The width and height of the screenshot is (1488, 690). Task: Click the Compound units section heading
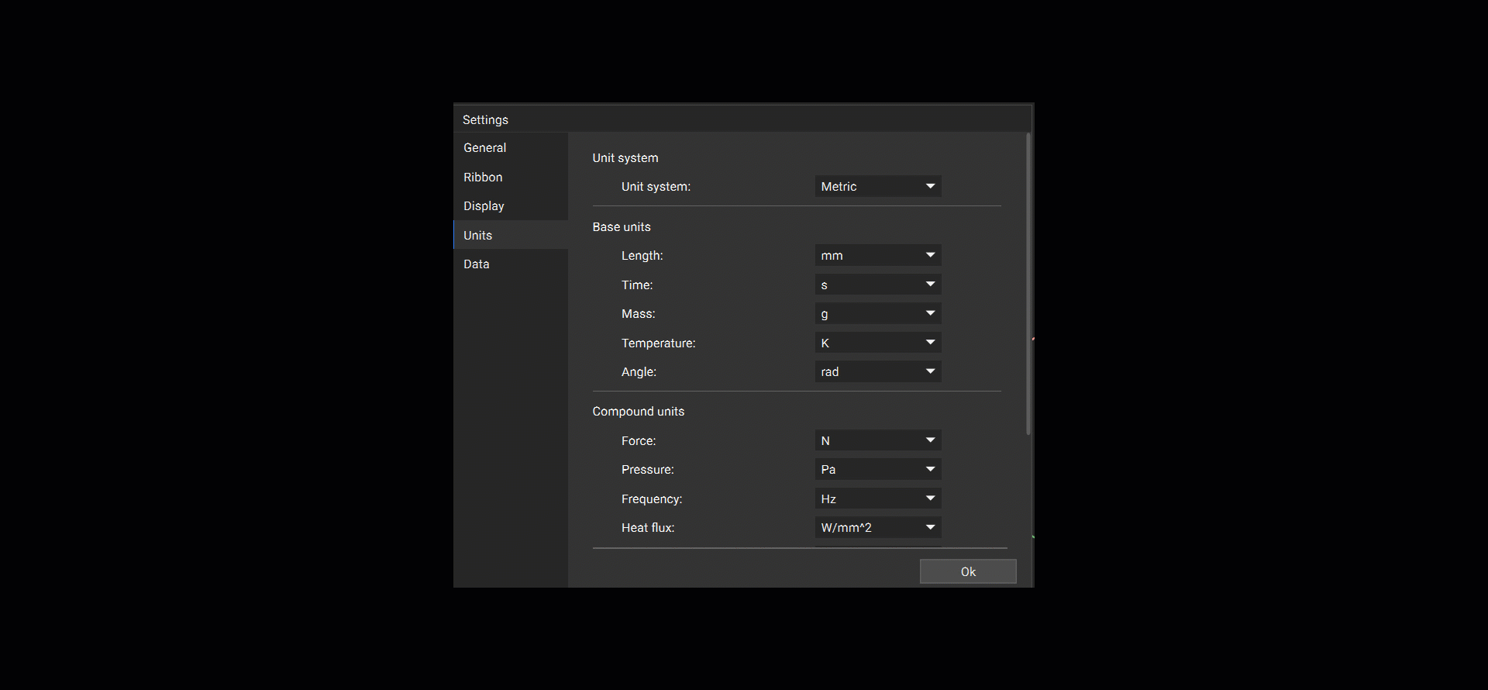(x=639, y=411)
